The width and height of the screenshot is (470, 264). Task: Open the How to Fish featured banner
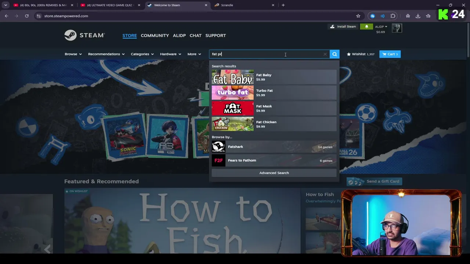coord(182,221)
